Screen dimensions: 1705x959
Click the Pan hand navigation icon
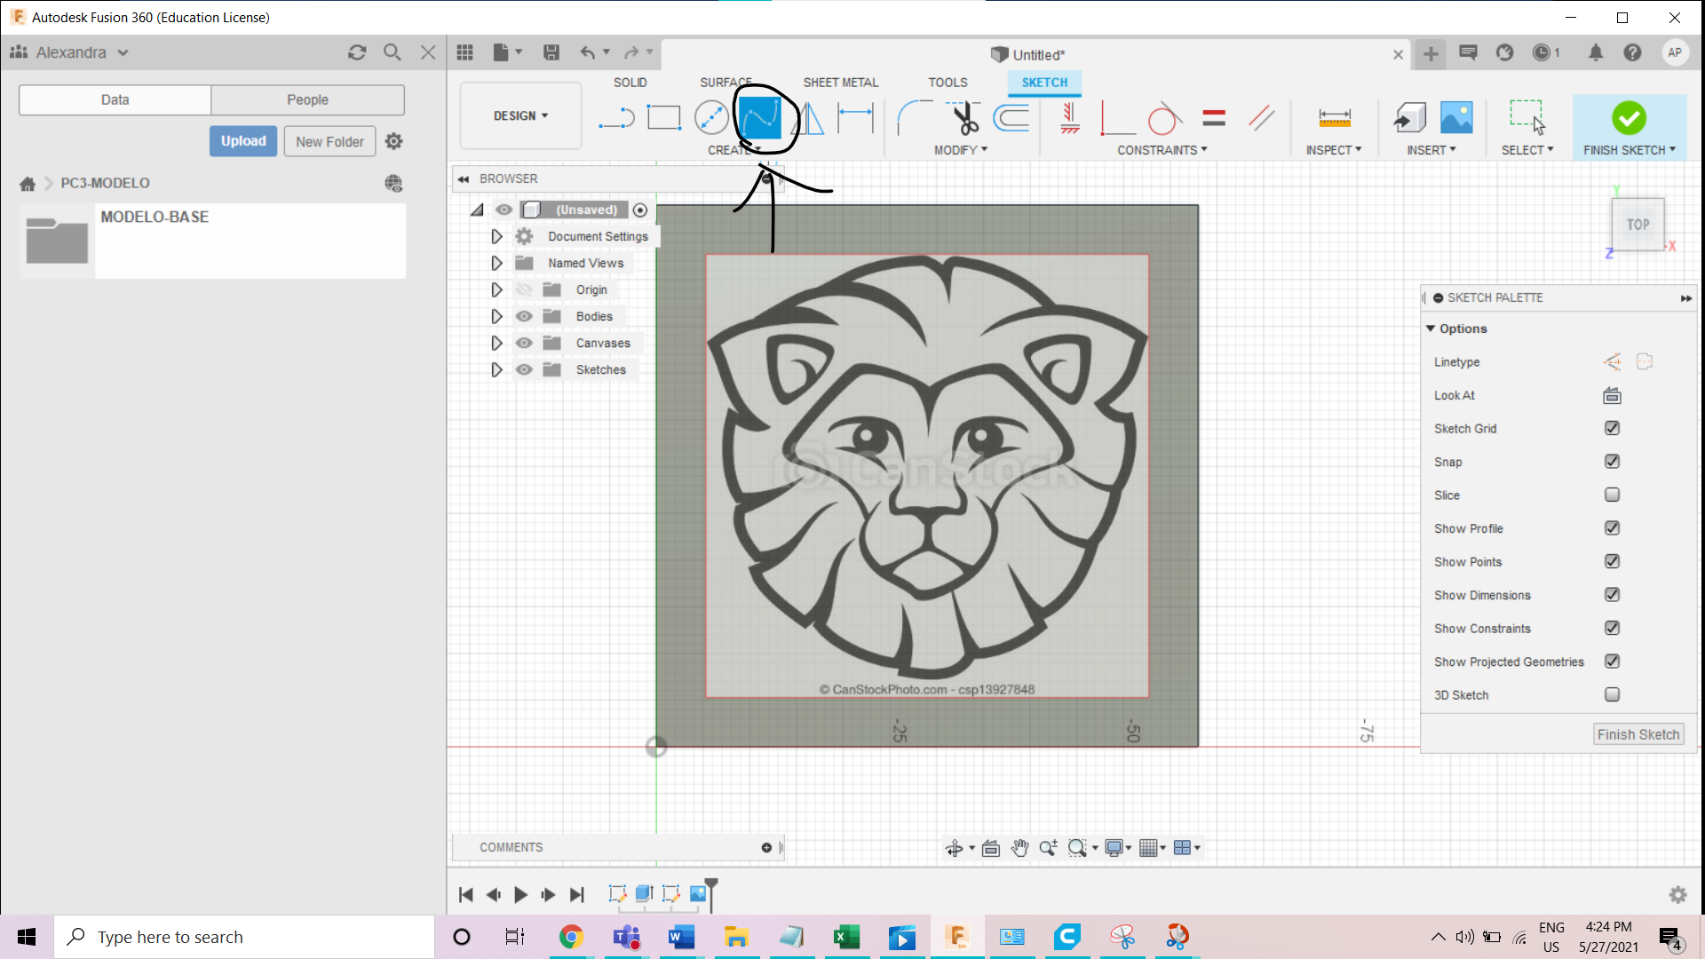(x=1019, y=848)
